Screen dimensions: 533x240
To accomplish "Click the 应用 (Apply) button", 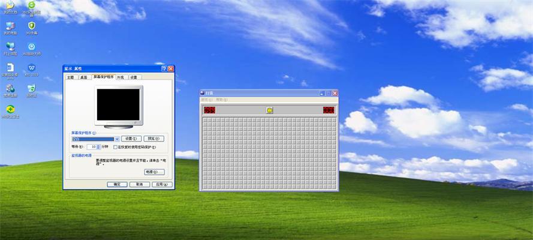I will [x=162, y=184].
